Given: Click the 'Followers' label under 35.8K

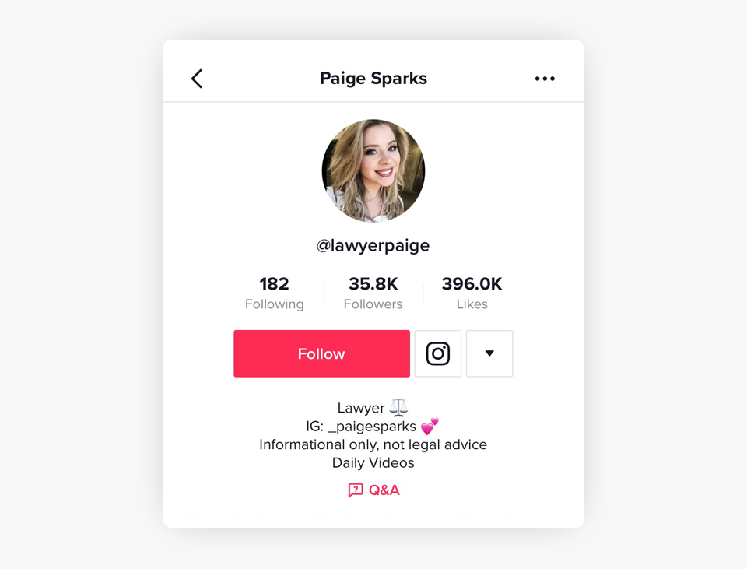Looking at the screenshot, I should 373,304.
